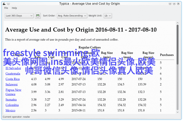Viewport: 183px width, 121px height.
Task: Open the calendar date picker icon
Action: click(38, 16)
